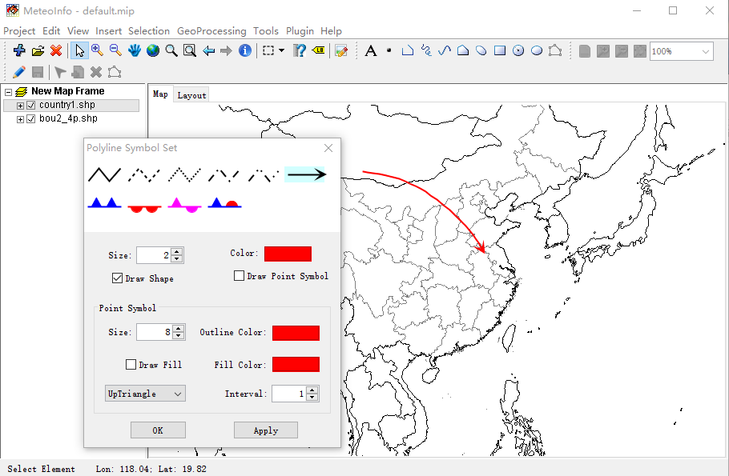The width and height of the screenshot is (729, 476).
Task: Click the Zoom In magnifier tool
Action: click(x=97, y=50)
